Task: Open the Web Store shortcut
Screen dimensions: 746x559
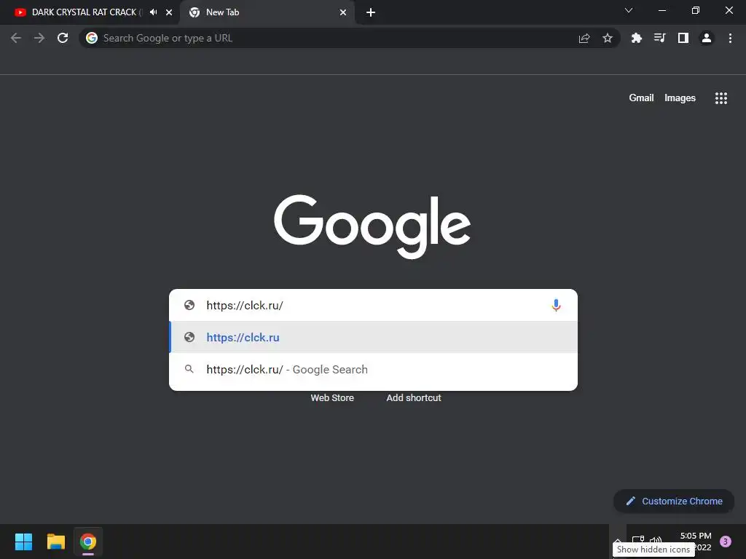Action: click(x=332, y=398)
